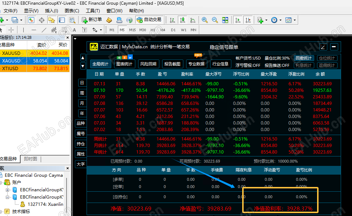This screenshot has height=216, width=352.
Task: Open the new chart dropdown arrow
Action: click(7, 20)
